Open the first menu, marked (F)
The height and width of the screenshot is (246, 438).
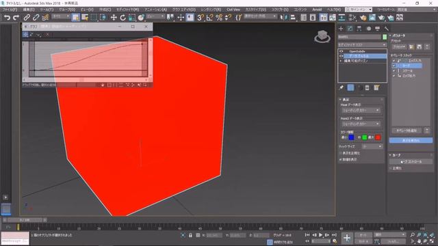click(x=10, y=10)
